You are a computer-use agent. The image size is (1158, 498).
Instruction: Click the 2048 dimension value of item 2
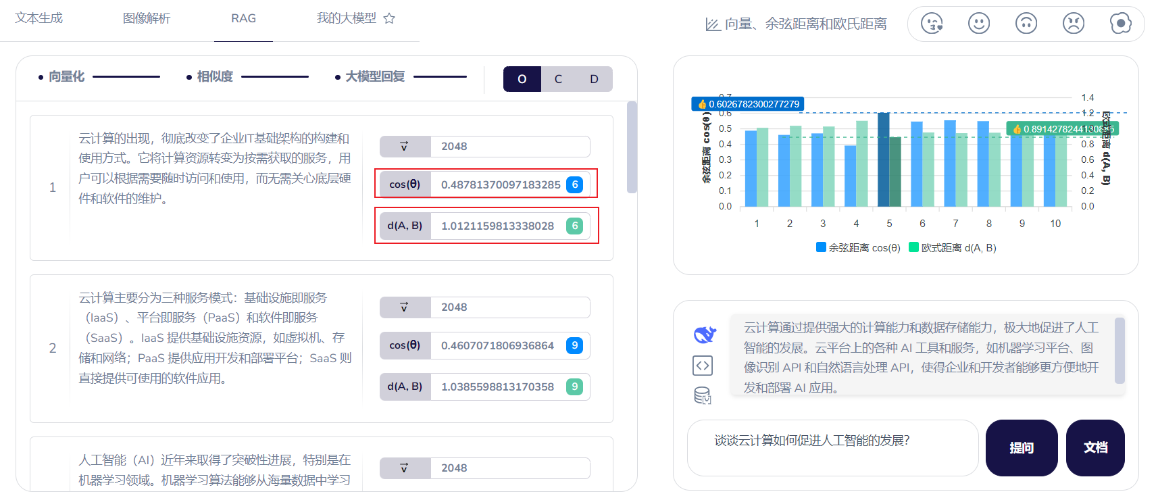pyautogui.click(x=454, y=307)
